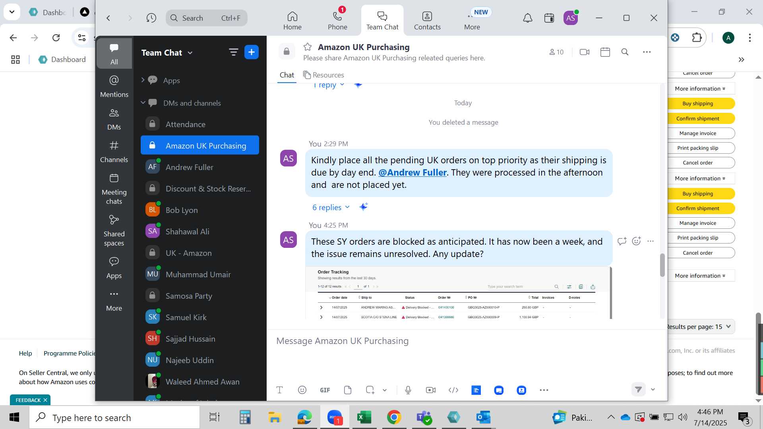Image resolution: width=763 pixels, height=429 pixels.
Task: Click the @Andrew Fuller mention link
Action: coord(412,172)
